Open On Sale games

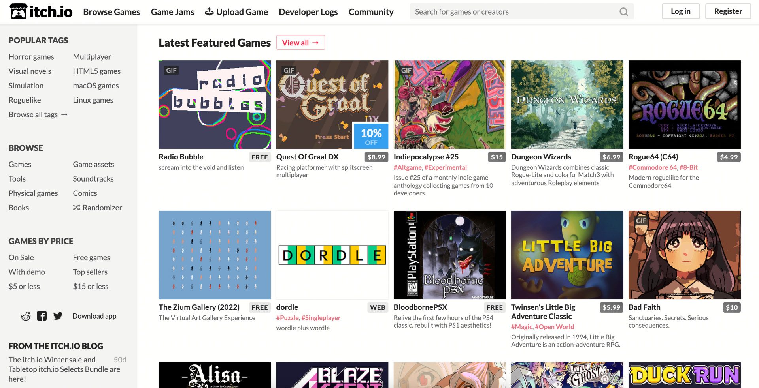tap(21, 257)
